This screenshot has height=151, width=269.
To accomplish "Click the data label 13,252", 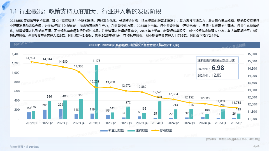I will (94, 81).
